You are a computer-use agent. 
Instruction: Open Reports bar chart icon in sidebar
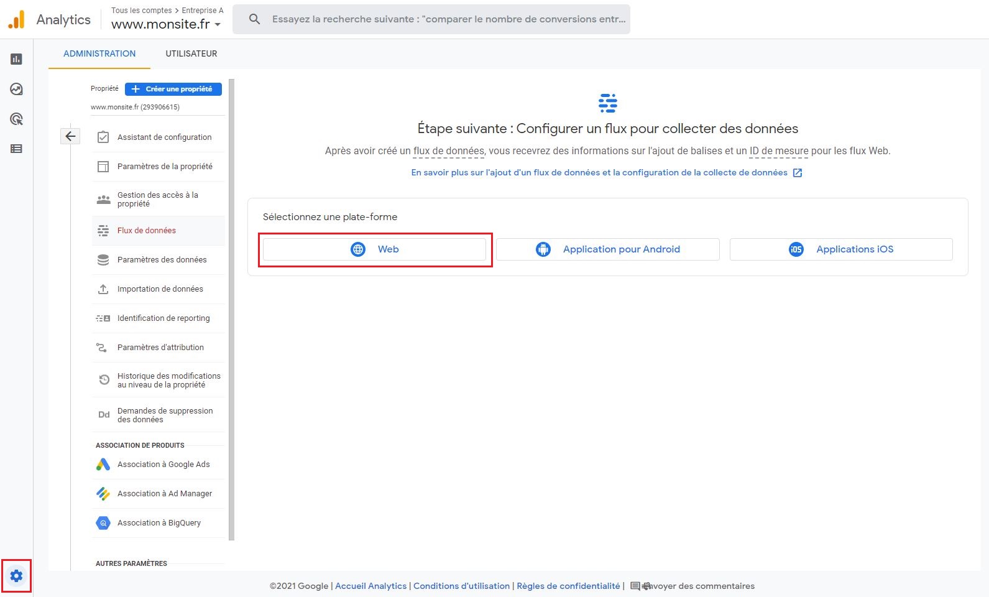pyautogui.click(x=16, y=59)
